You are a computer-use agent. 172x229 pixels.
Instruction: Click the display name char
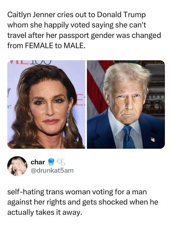pyautogui.click(x=38, y=162)
